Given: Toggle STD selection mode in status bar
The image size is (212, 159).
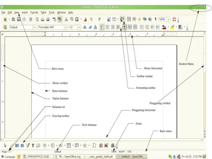Looking at the screenshot, I should [x=129, y=152].
